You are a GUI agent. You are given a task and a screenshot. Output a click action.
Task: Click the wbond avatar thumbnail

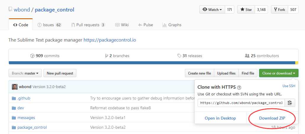[x=14, y=87]
